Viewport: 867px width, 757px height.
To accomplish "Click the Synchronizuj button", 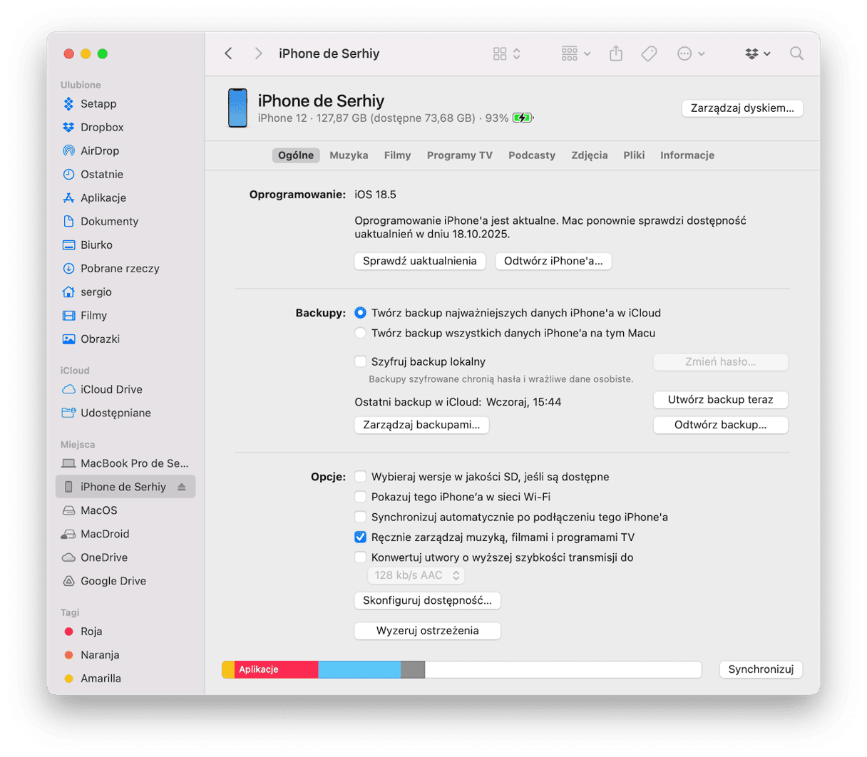I will click(x=761, y=669).
